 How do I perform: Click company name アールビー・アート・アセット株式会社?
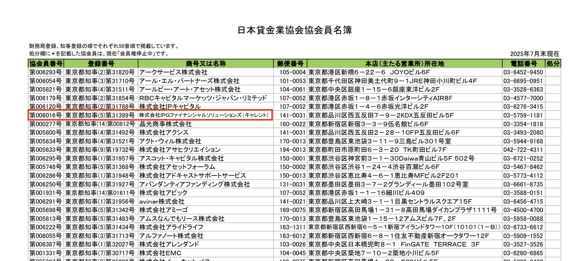(190, 90)
